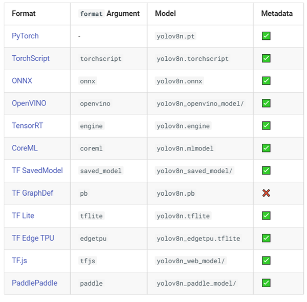Click the TF.js link

(x=19, y=261)
